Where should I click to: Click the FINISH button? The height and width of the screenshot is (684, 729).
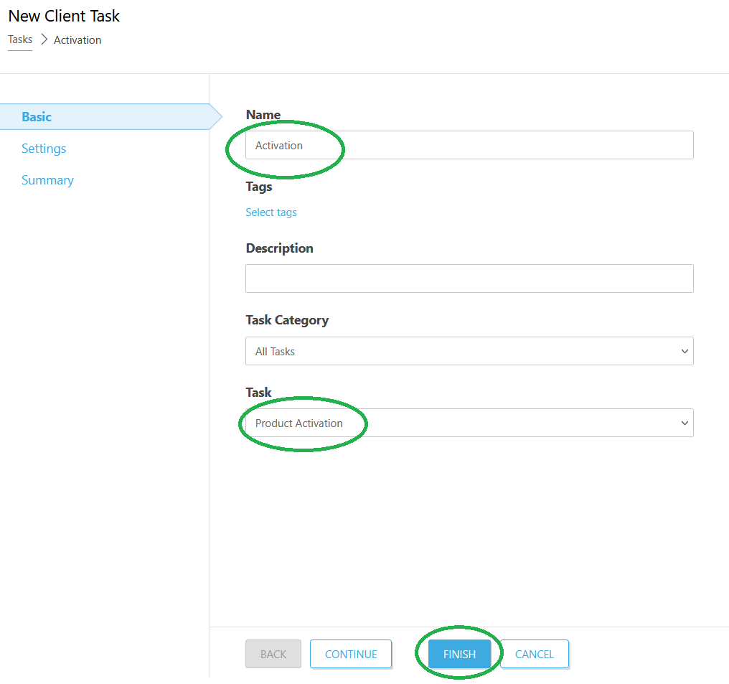coord(458,654)
